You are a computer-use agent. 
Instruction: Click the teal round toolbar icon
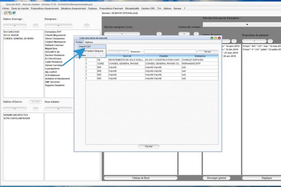point(14,13)
